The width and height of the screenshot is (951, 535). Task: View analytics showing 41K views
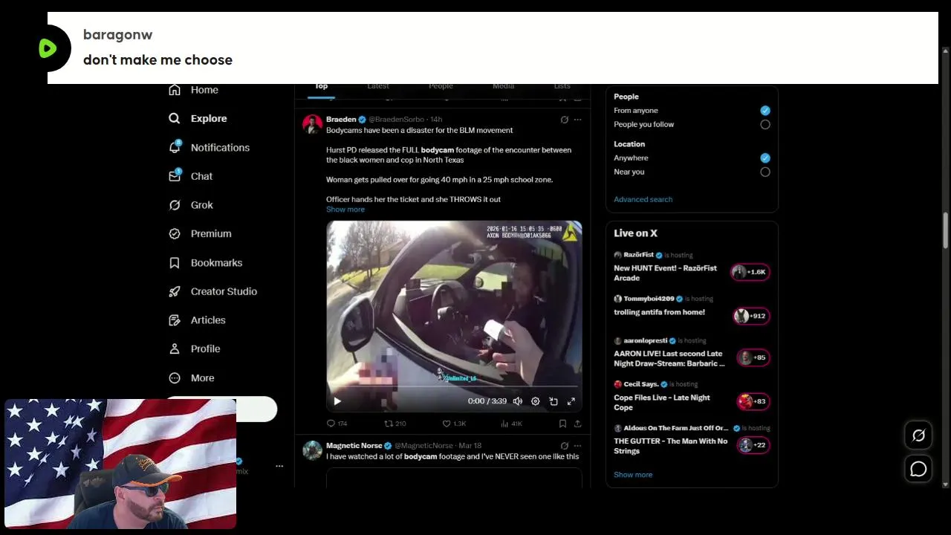(x=512, y=424)
